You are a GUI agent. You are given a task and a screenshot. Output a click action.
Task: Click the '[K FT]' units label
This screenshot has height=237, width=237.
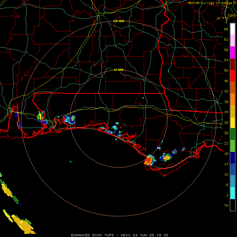223,18
